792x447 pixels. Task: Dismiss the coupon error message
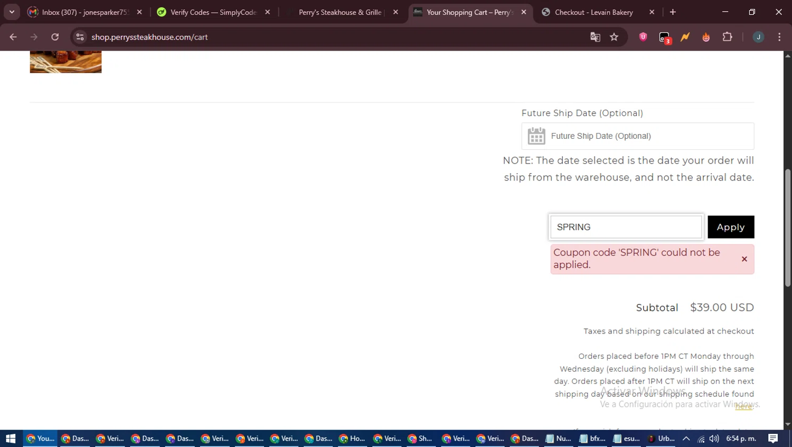click(x=744, y=259)
